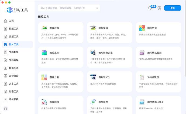
Task: Click the blue 登录 login button
Action: click(173, 8)
